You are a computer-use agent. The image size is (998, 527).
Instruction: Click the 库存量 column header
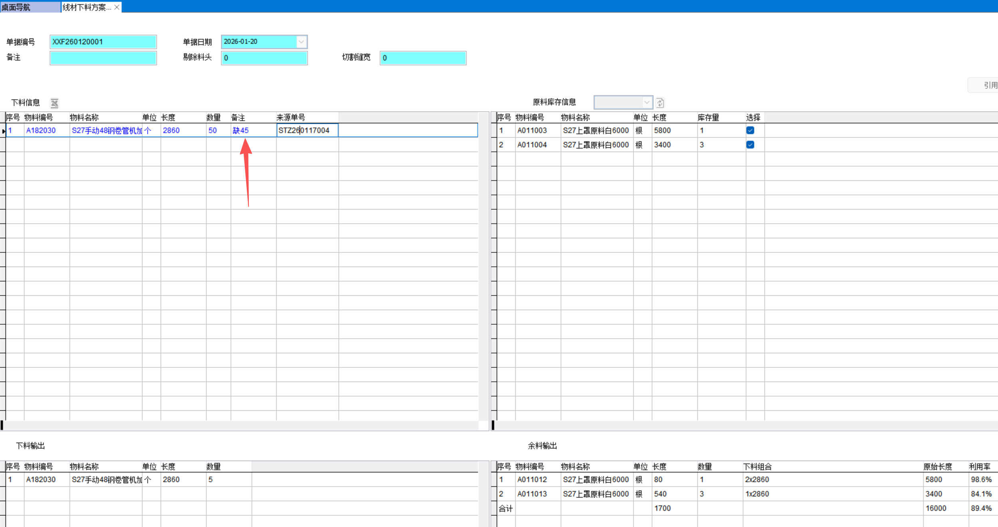[708, 117]
